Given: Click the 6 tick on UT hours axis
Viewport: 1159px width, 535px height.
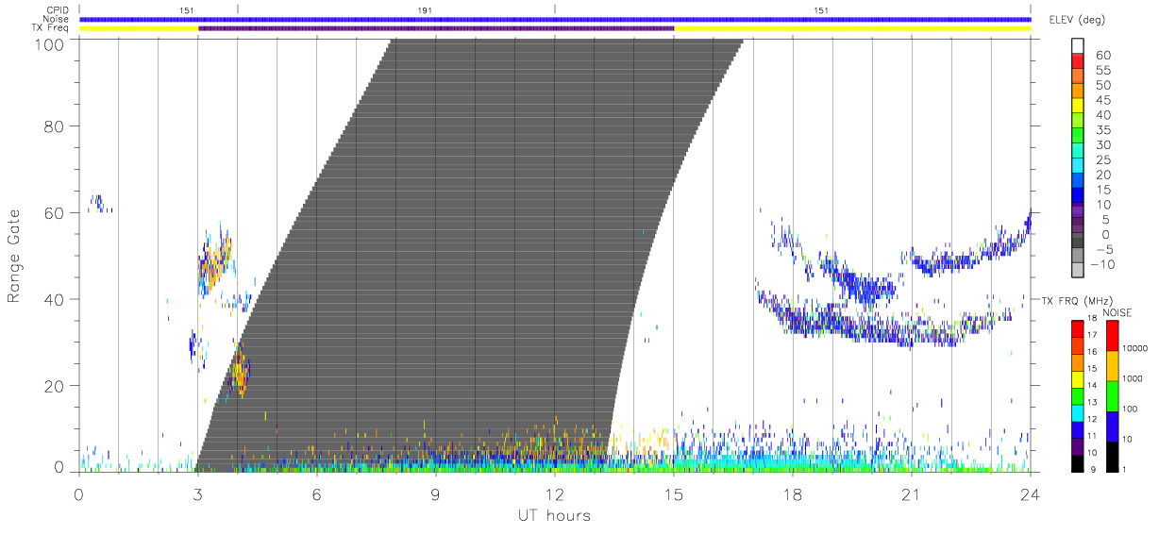Looking at the screenshot, I should point(317,493).
